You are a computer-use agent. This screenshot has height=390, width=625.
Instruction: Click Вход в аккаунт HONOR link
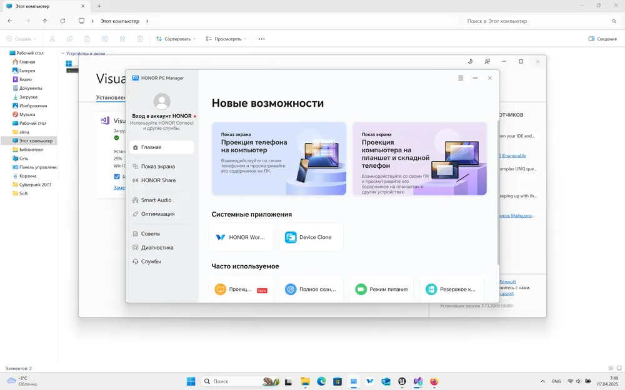pos(161,116)
